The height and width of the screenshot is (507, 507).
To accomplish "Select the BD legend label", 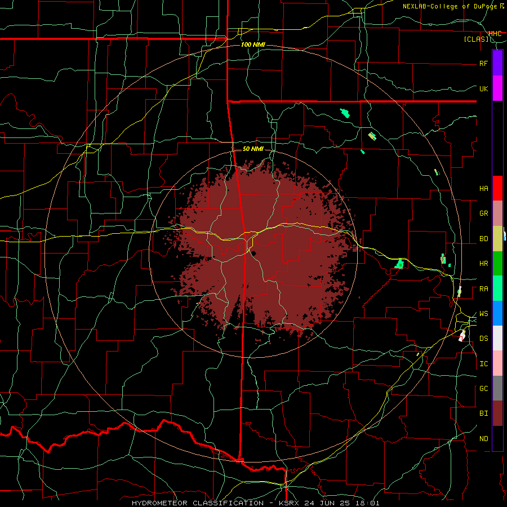I will point(483,239).
